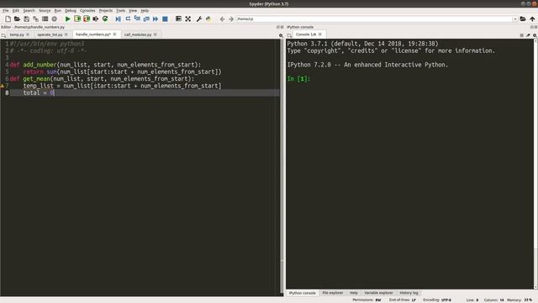Switch to the call_modules.py tab

point(138,35)
